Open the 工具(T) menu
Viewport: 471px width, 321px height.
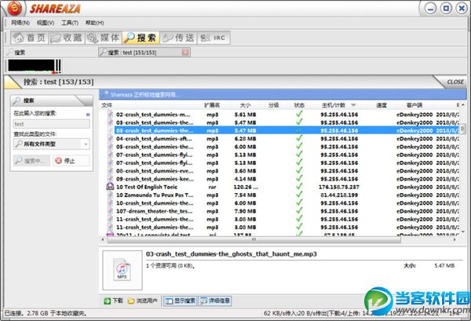coord(70,23)
